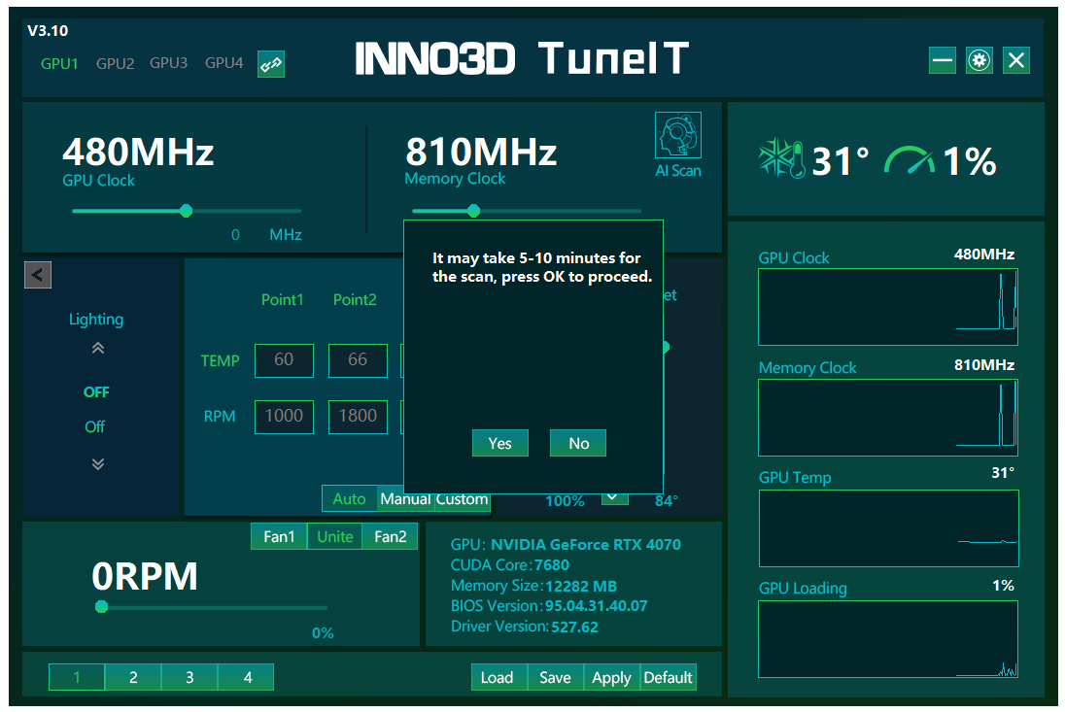Click the Save profile button
The width and height of the screenshot is (1065, 712).
click(556, 677)
